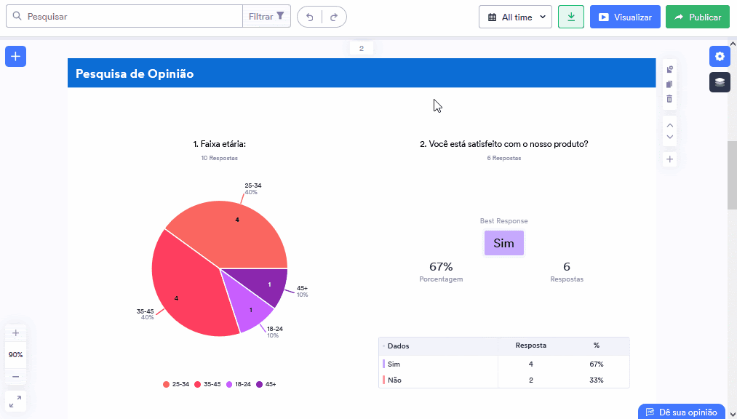Toggle the 35-45 legend entry
This screenshot has height=419, width=737.
coord(207,384)
